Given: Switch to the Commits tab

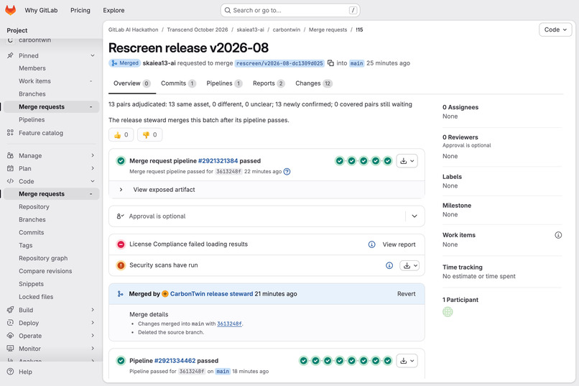Looking at the screenshot, I should click(x=178, y=83).
